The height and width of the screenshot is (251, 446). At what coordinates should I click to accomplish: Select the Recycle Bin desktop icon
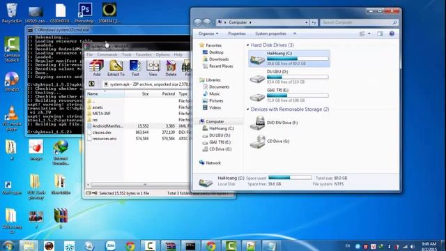tap(12, 13)
